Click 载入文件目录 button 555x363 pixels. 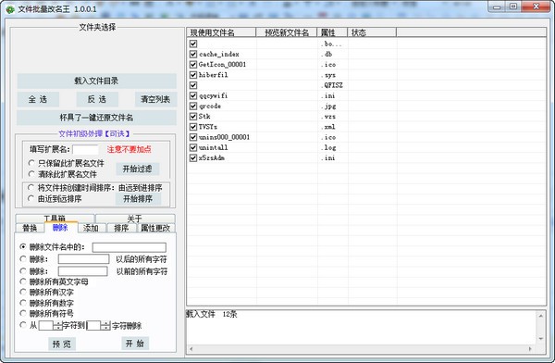(96, 81)
